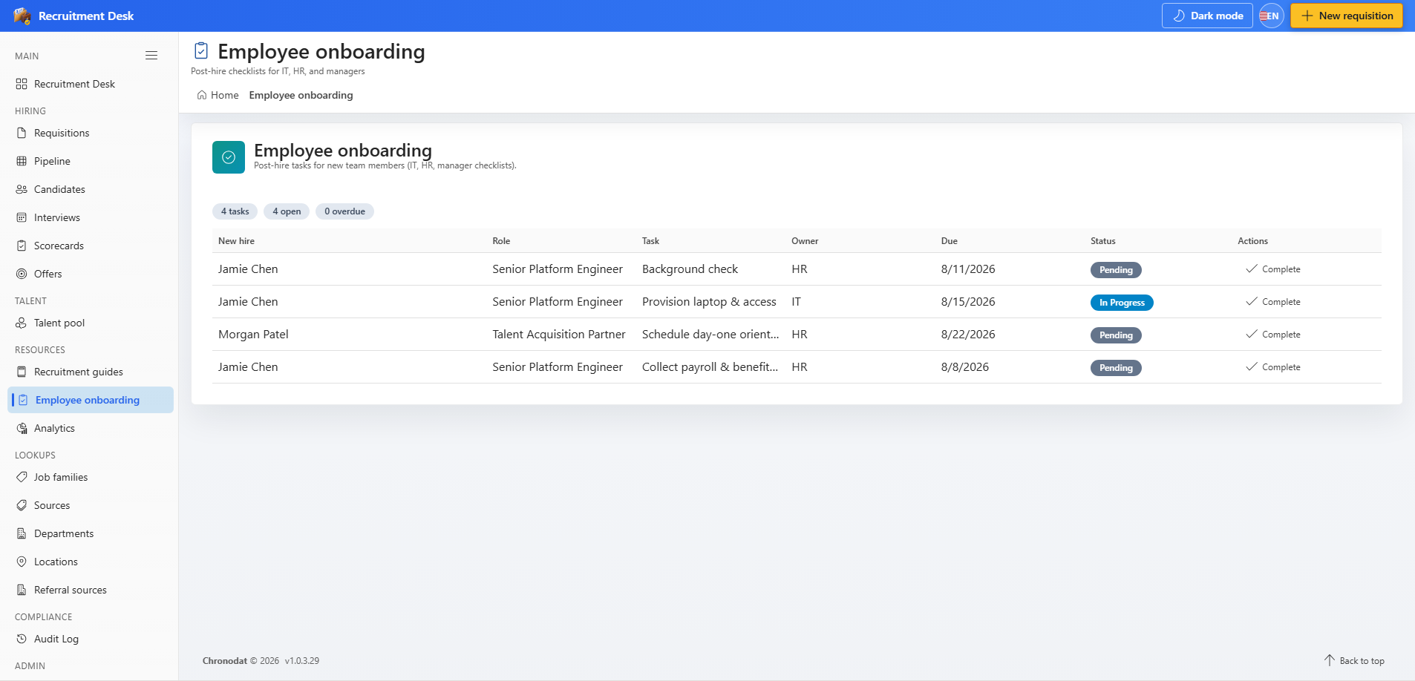Click the 0 overdue badge
This screenshot has width=1415, height=681.
point(344,211)
